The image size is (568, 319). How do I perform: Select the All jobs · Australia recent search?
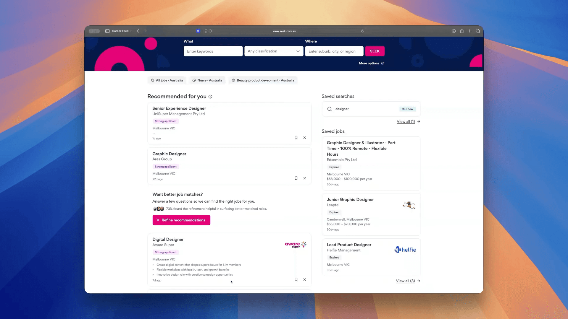coord(167,80)
